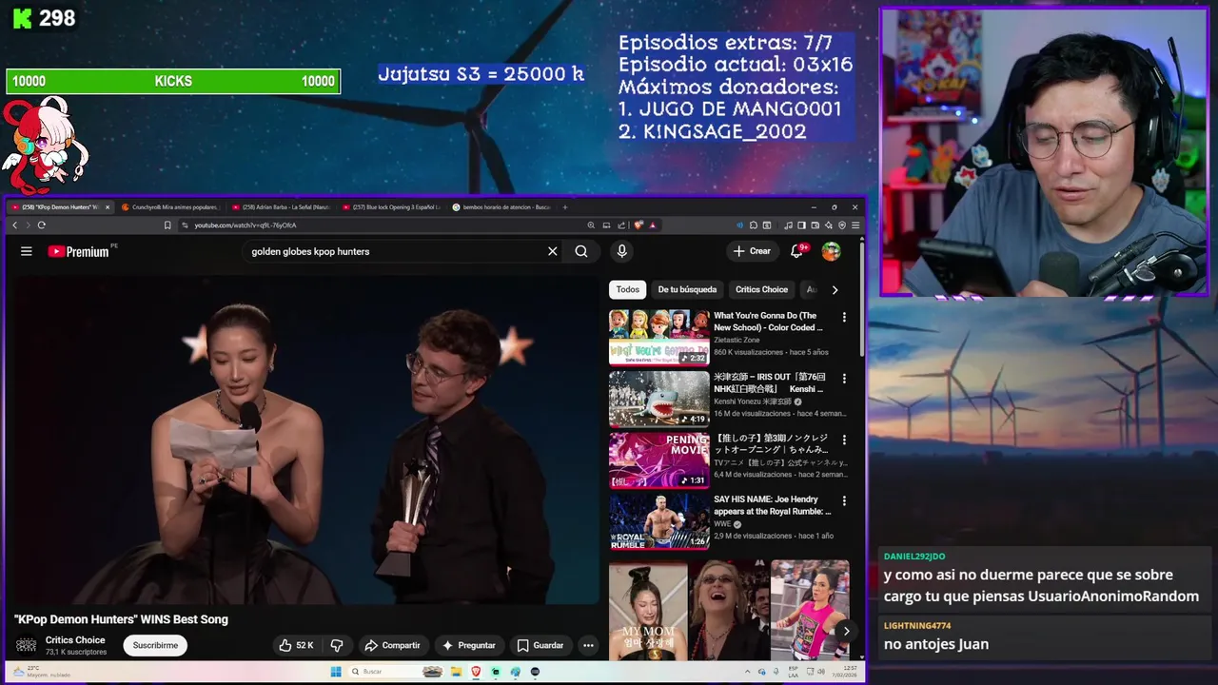Show hidden system tray icons
Image resolution: width=1218 pixels, height=685 pixels.
point(747,672)
